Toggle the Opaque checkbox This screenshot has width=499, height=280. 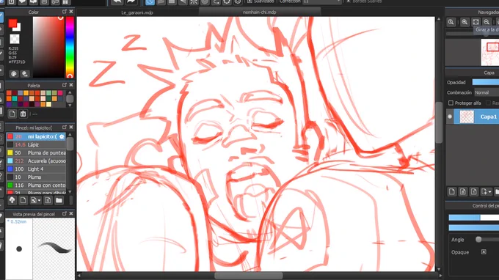(484, 252)
